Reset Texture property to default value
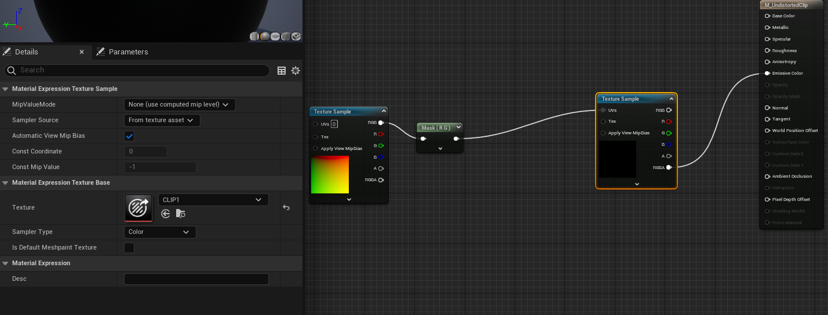The width and height of the screenshot is (828, 315). pyautogui.click(x=286, y=207)
